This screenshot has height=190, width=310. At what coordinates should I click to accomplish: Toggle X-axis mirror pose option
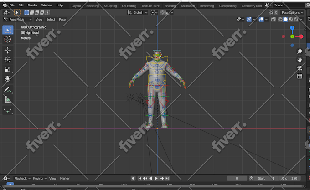pyautogui.click(x=276, y=13)
